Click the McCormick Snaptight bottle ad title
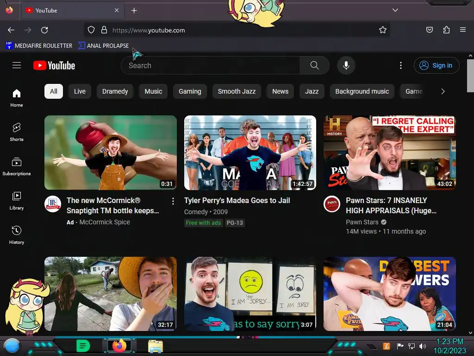Image resolution: width=474 pixels, height=356 pixels. [x=113, y=205]
